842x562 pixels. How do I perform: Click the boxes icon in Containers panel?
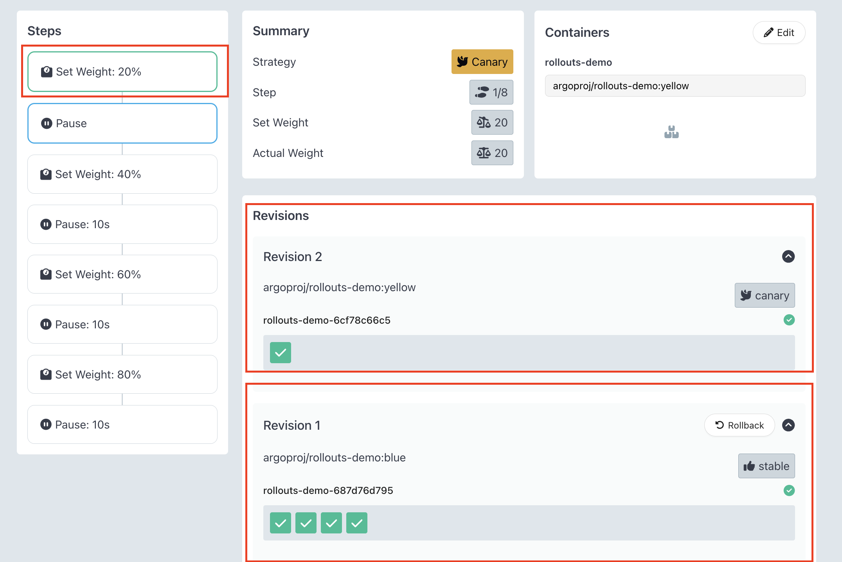(671, 132)
